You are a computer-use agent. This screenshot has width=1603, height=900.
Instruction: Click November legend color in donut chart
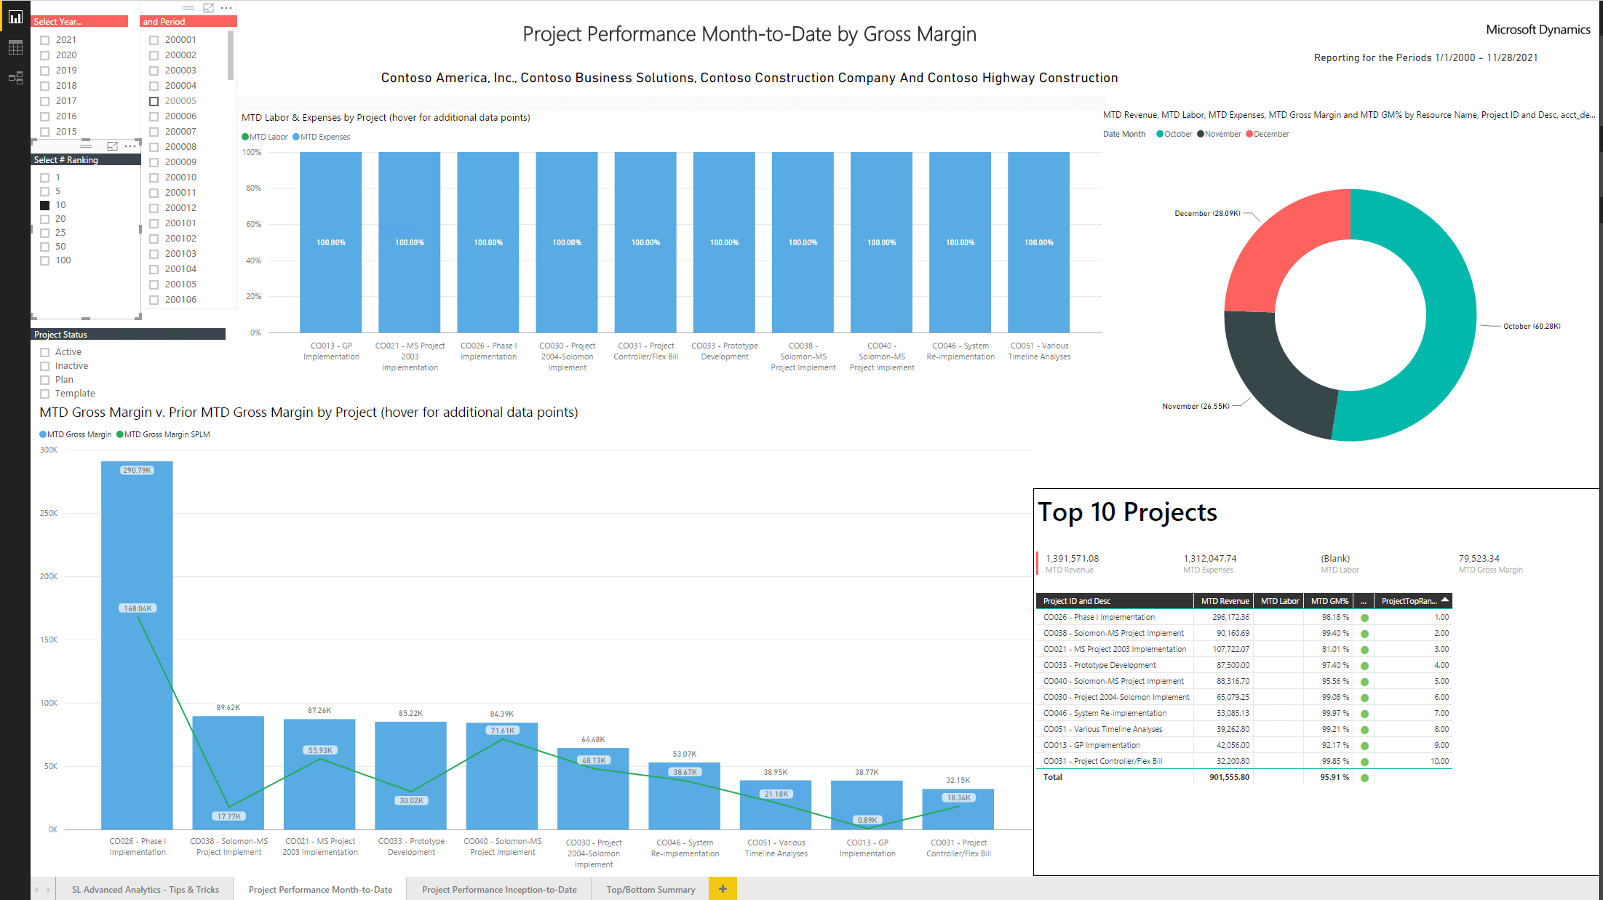coord(1201,134)
